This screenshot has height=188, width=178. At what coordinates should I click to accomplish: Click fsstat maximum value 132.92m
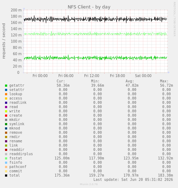coord(165,158)
